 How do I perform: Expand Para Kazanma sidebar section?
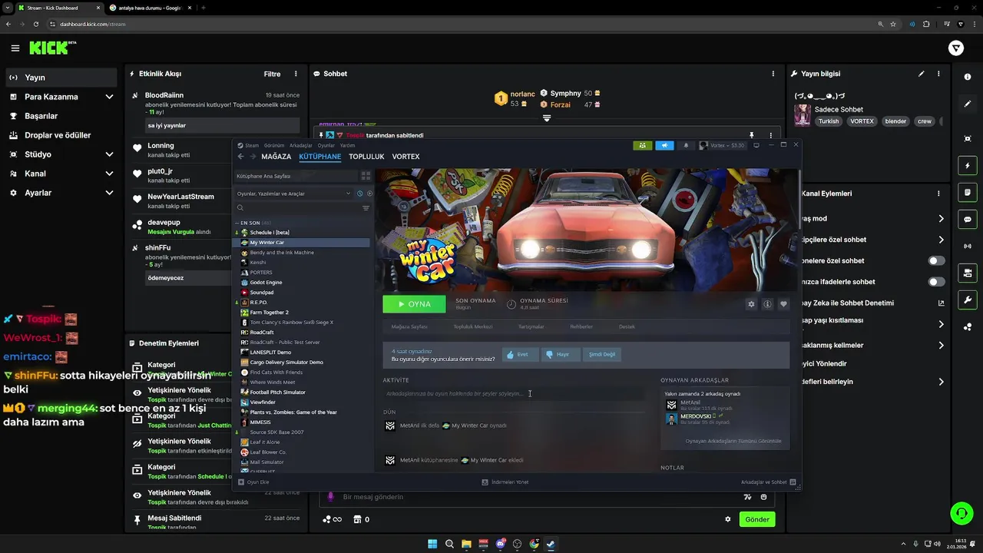[109, 97]
